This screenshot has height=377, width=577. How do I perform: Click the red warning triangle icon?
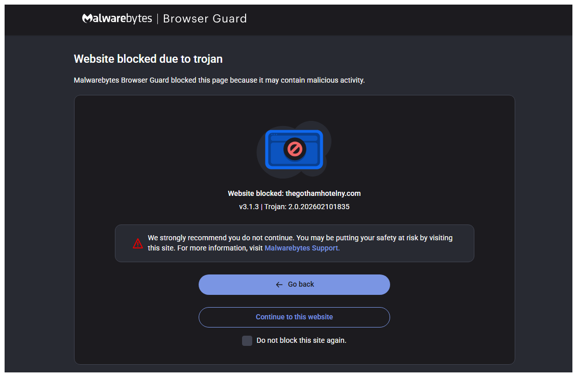tap(138, 244)
